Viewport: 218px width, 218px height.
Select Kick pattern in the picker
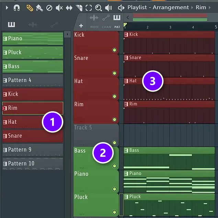coord(33,94)
